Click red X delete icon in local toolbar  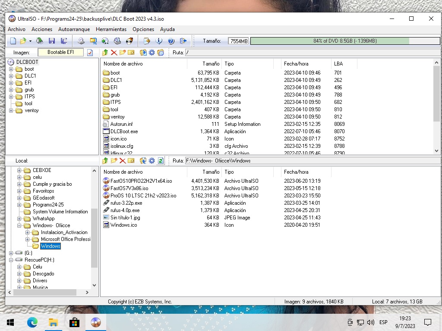point(122,161)
